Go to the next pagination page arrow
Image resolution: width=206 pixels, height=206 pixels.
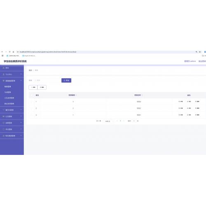(x=124, y=121)
